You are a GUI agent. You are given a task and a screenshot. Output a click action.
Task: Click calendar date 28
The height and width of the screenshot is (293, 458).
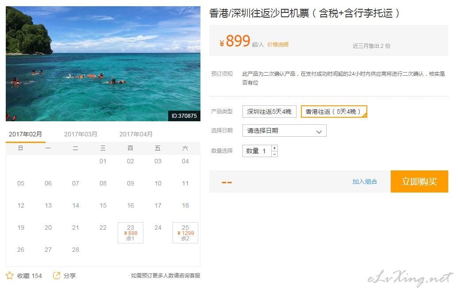coord(76,250)
